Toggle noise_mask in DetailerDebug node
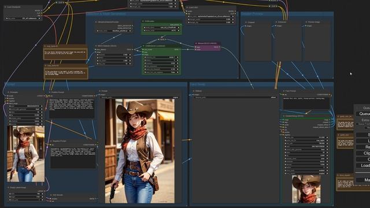Viewport: 370px width, 208px height. pos(306,170)
